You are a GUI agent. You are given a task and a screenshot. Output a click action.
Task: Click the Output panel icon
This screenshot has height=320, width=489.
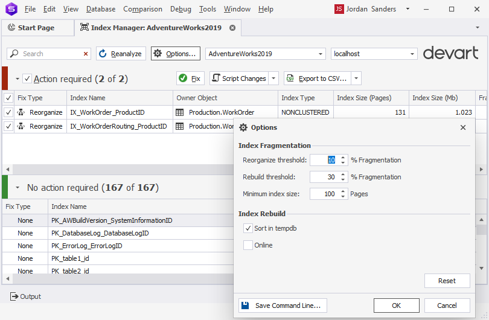pos(14,296)
